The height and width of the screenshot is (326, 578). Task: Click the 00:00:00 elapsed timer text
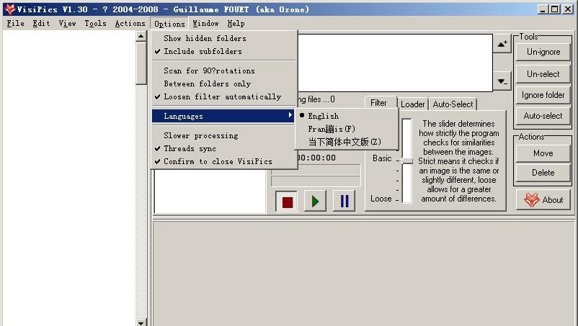(316, 158)
